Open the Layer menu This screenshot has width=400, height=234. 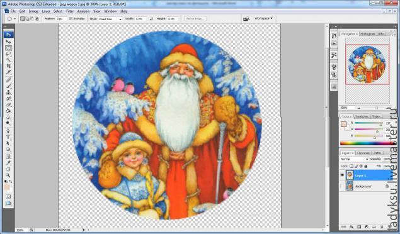[46, 11]
